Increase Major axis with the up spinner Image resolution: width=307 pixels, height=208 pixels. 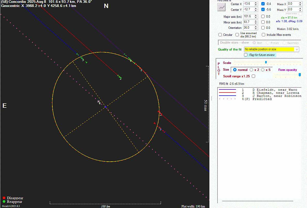point(256,15)
